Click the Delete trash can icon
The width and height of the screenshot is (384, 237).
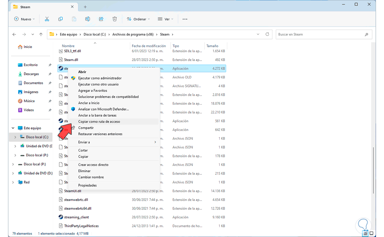(x=115, y=19)
